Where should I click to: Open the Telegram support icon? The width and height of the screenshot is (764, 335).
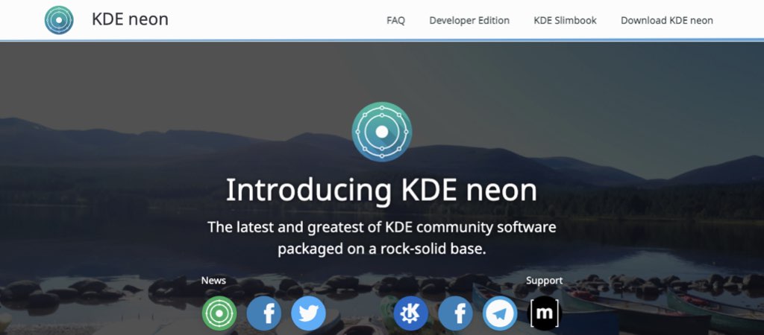pyautogui.click(x=500, y=313)
